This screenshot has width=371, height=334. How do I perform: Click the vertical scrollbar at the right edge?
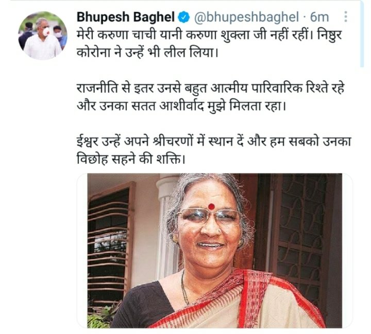pos(362,34)
